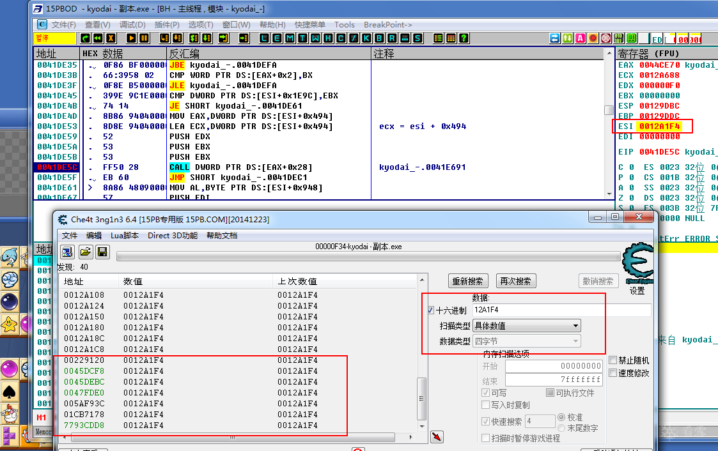Screen dimensions: 718x451
Task: Select the 末尾数字 radio button
Action: (x=561, y=428)
